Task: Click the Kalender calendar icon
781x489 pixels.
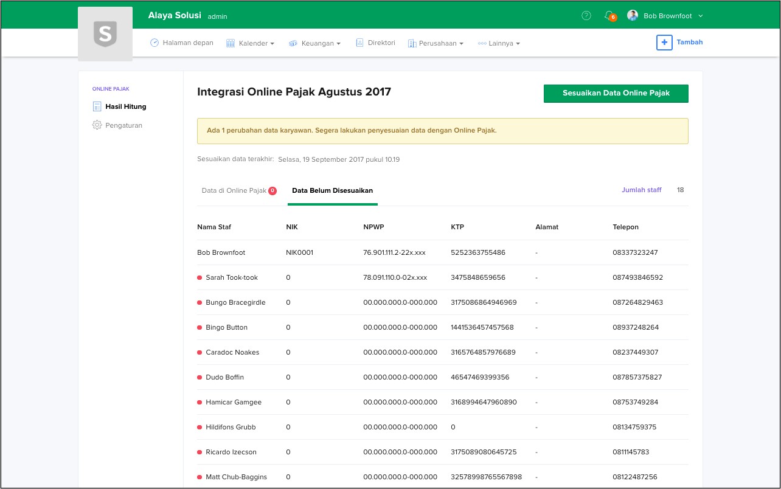Action: click(231, 43)
